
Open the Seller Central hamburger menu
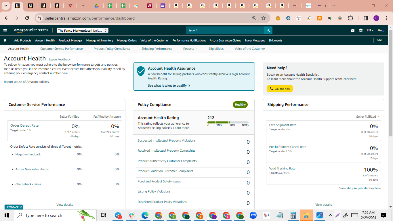[x=5, y=30]
